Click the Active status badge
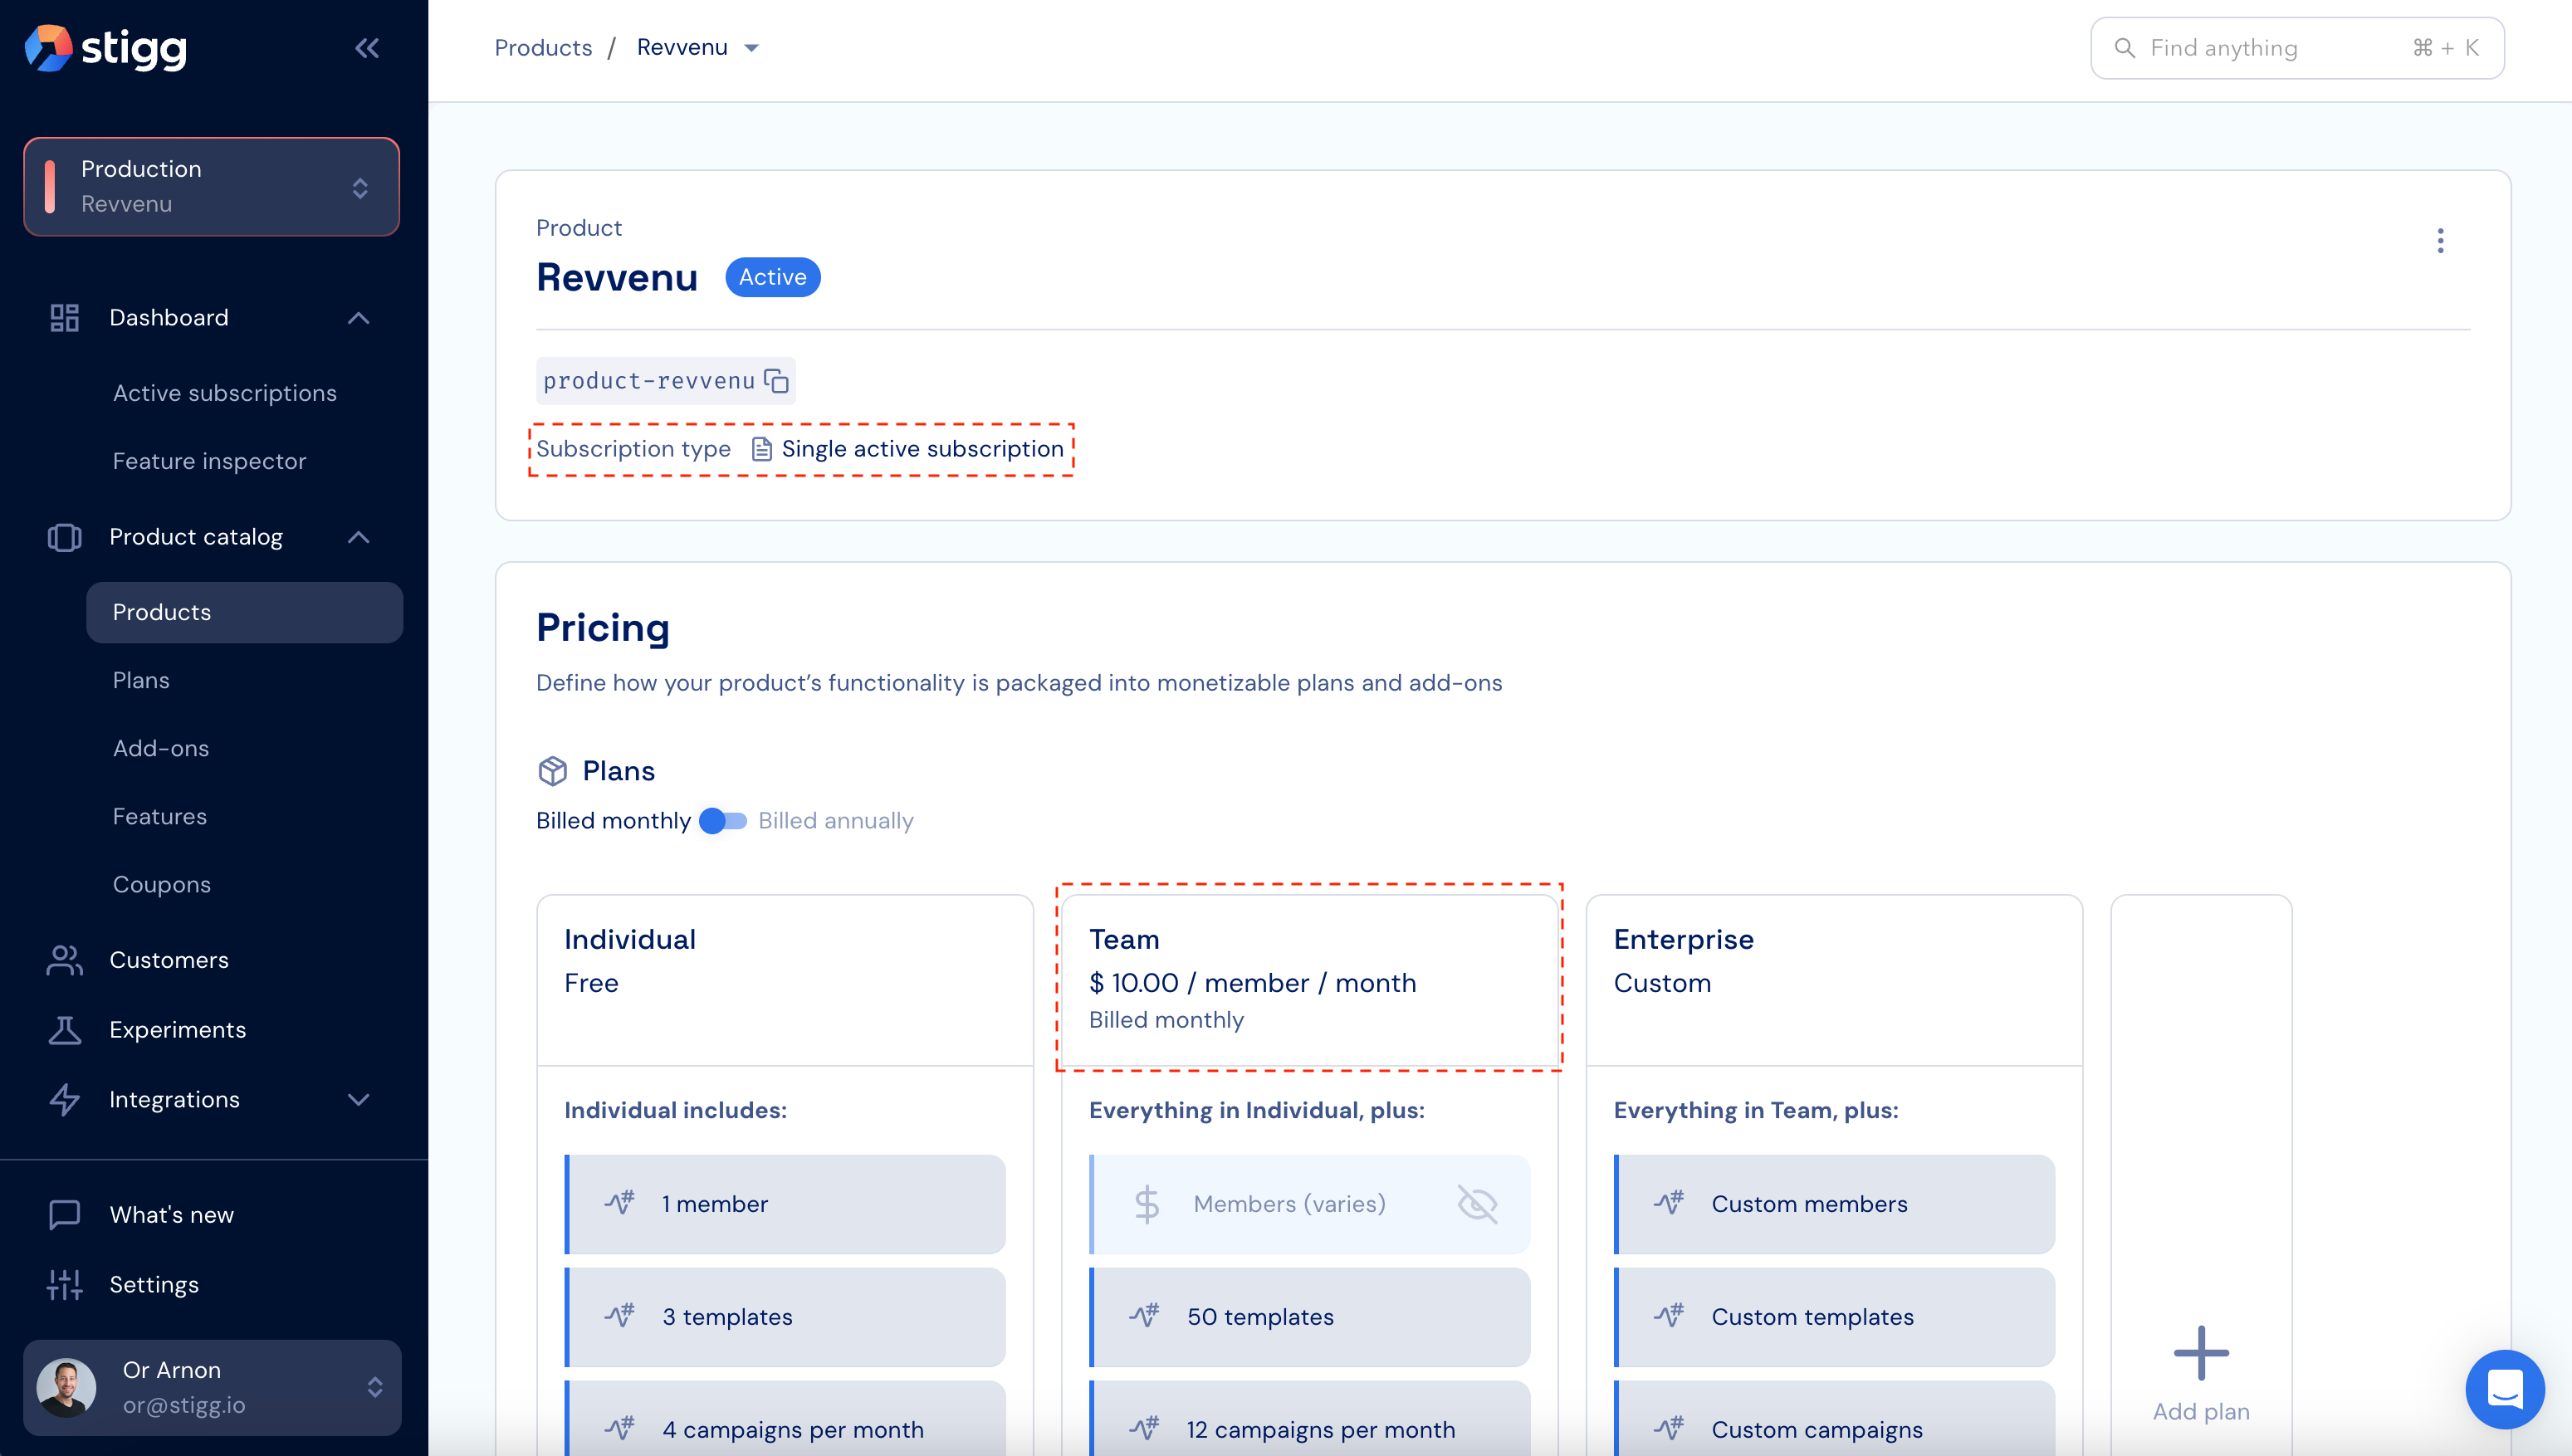2572x1456 pixels. [772, 277]
